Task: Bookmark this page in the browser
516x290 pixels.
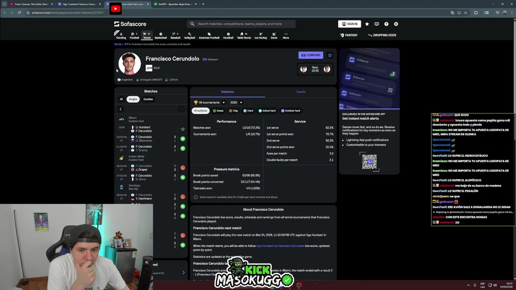Action: (466, 12)
